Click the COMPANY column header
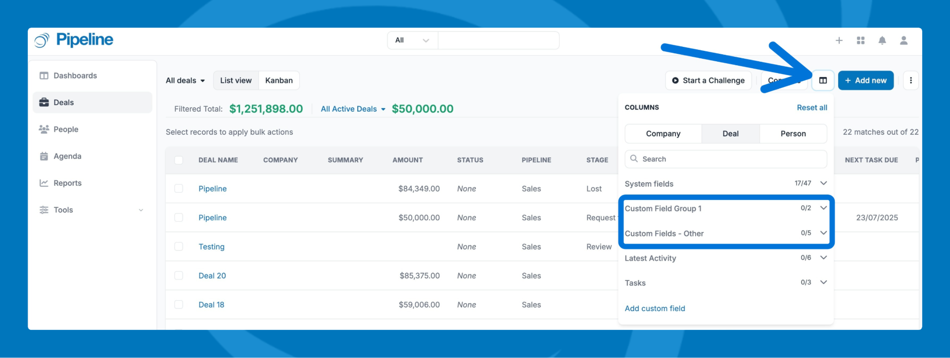This screenshot has height=358, width=950. click(x=281, y=160)
